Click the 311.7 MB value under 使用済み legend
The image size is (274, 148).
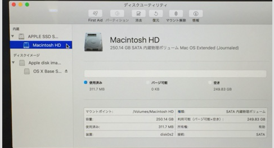pyautogui.click(x=97, y=89)
